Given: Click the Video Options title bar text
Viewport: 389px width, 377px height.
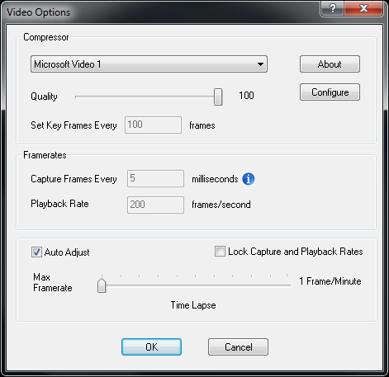Looking at the screenshot, I should [x=39, y=12].
